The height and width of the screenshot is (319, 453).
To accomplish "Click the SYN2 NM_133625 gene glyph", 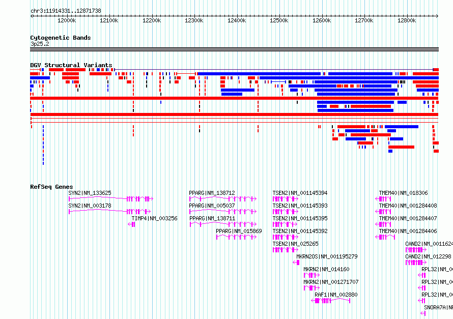I will pos(111,198).
